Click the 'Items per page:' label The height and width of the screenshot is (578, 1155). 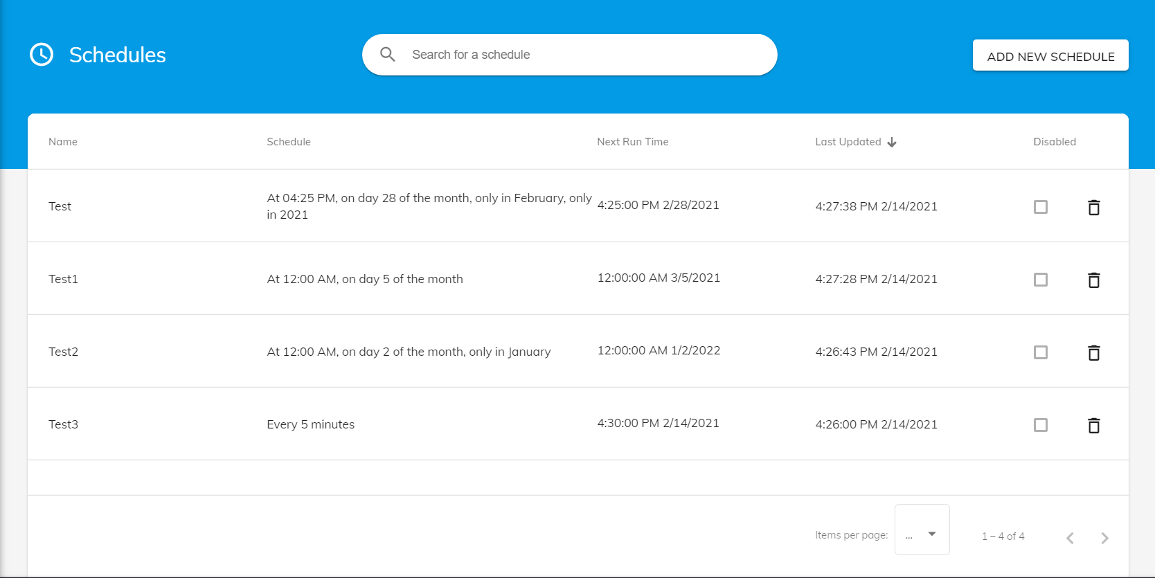851,535
